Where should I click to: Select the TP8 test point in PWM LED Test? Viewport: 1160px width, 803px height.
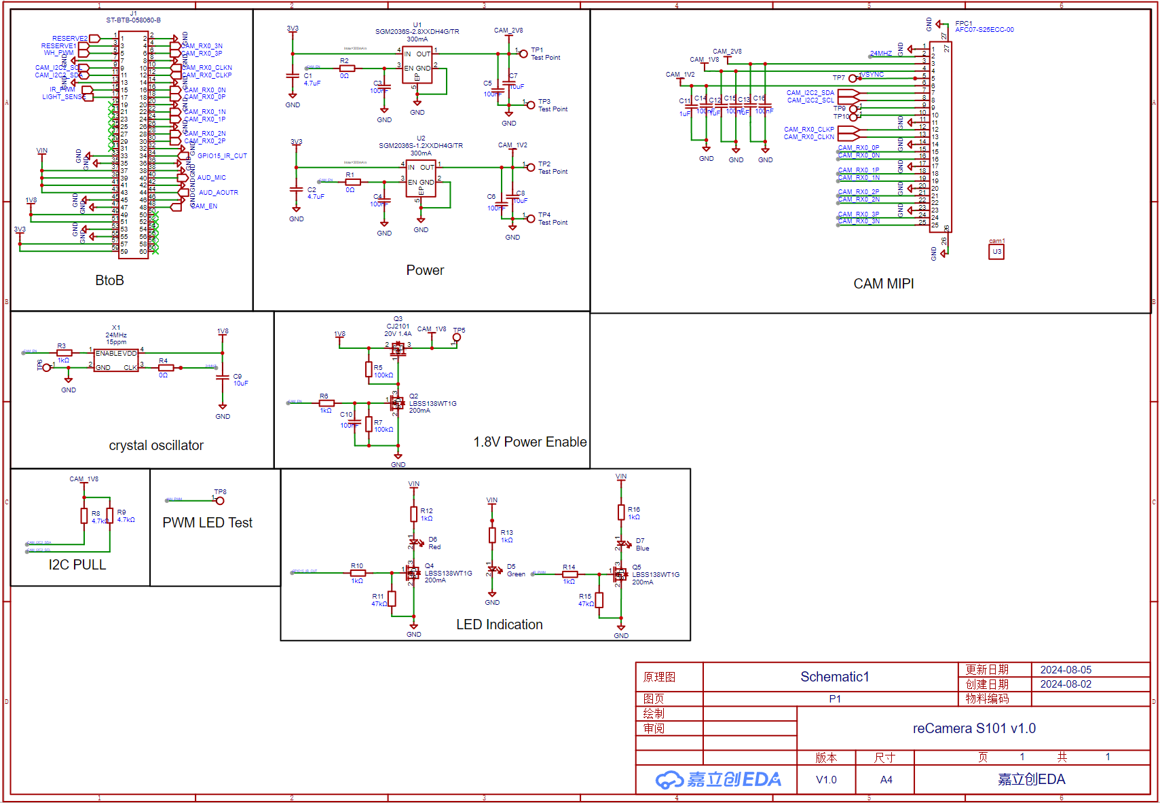pos(220,500)
